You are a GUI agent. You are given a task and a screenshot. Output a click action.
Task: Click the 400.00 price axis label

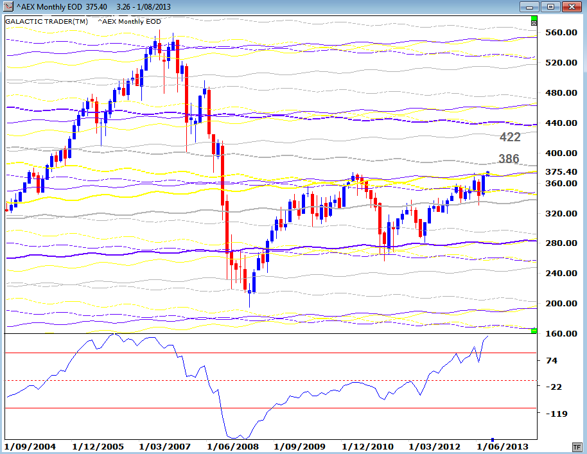[561, 153]
